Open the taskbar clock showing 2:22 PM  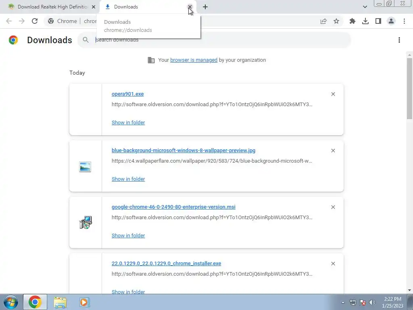tap(392, 302)
